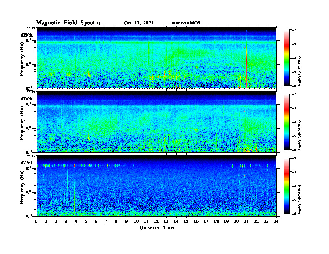Screen dimensions: 329x254
Task: Click hour tick label '8' on time axis
Action: coord(116,221)
